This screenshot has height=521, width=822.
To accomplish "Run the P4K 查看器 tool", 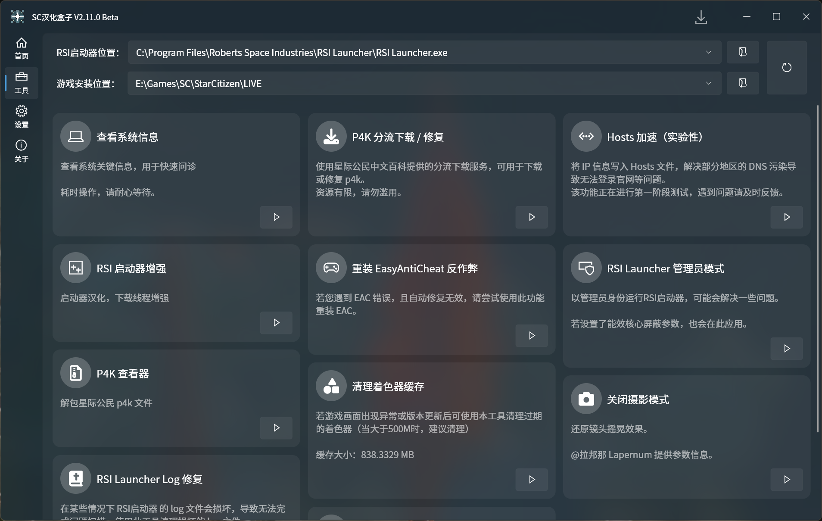I will pyautogui.click(x=276, y=428).
